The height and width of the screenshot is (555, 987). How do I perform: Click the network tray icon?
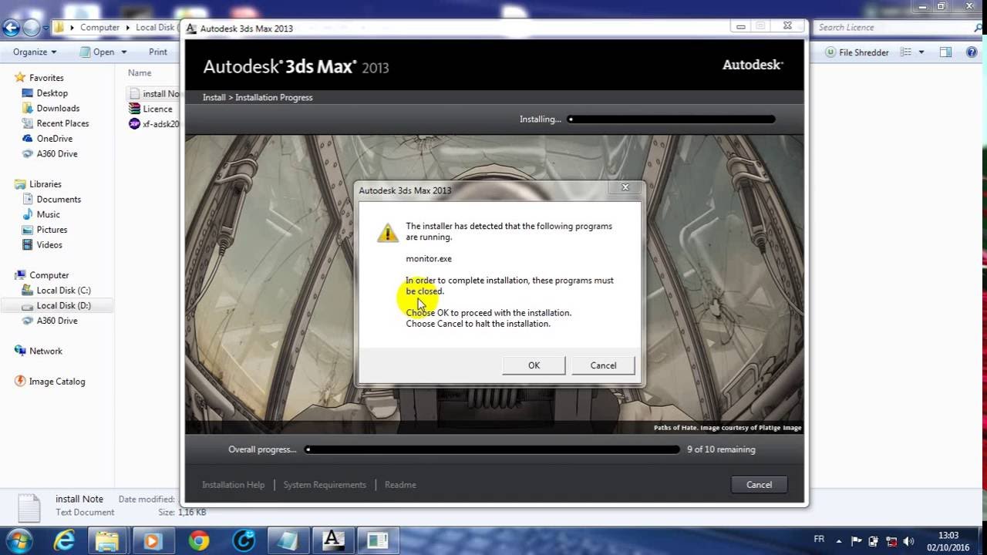click(x=891, y=541)
